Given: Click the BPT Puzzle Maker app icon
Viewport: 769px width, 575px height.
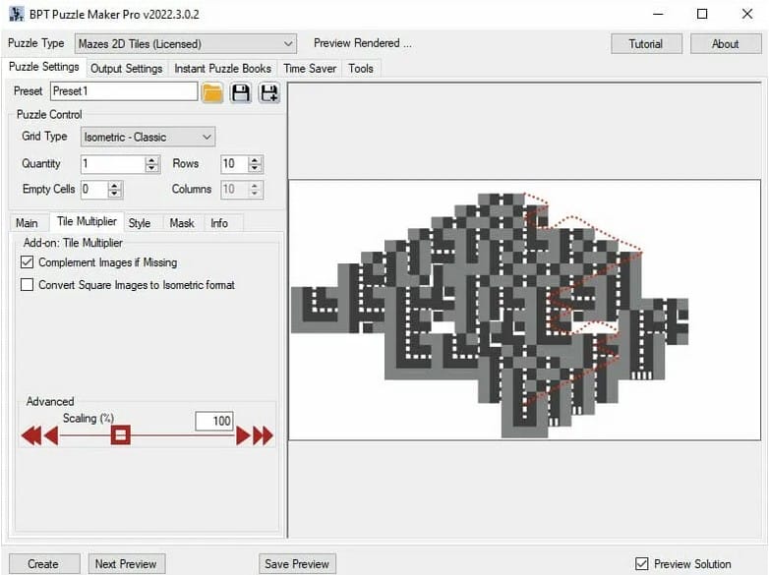Looking at the screenshot, I should click(14, 14).
